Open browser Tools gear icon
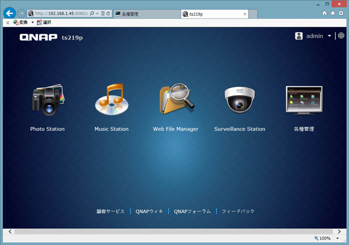Viewport: 349px width, 245px height. point(341,13)
